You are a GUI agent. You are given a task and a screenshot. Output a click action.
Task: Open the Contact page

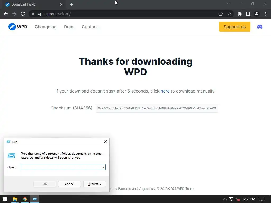pyautogui.click(x=90, y=27)
